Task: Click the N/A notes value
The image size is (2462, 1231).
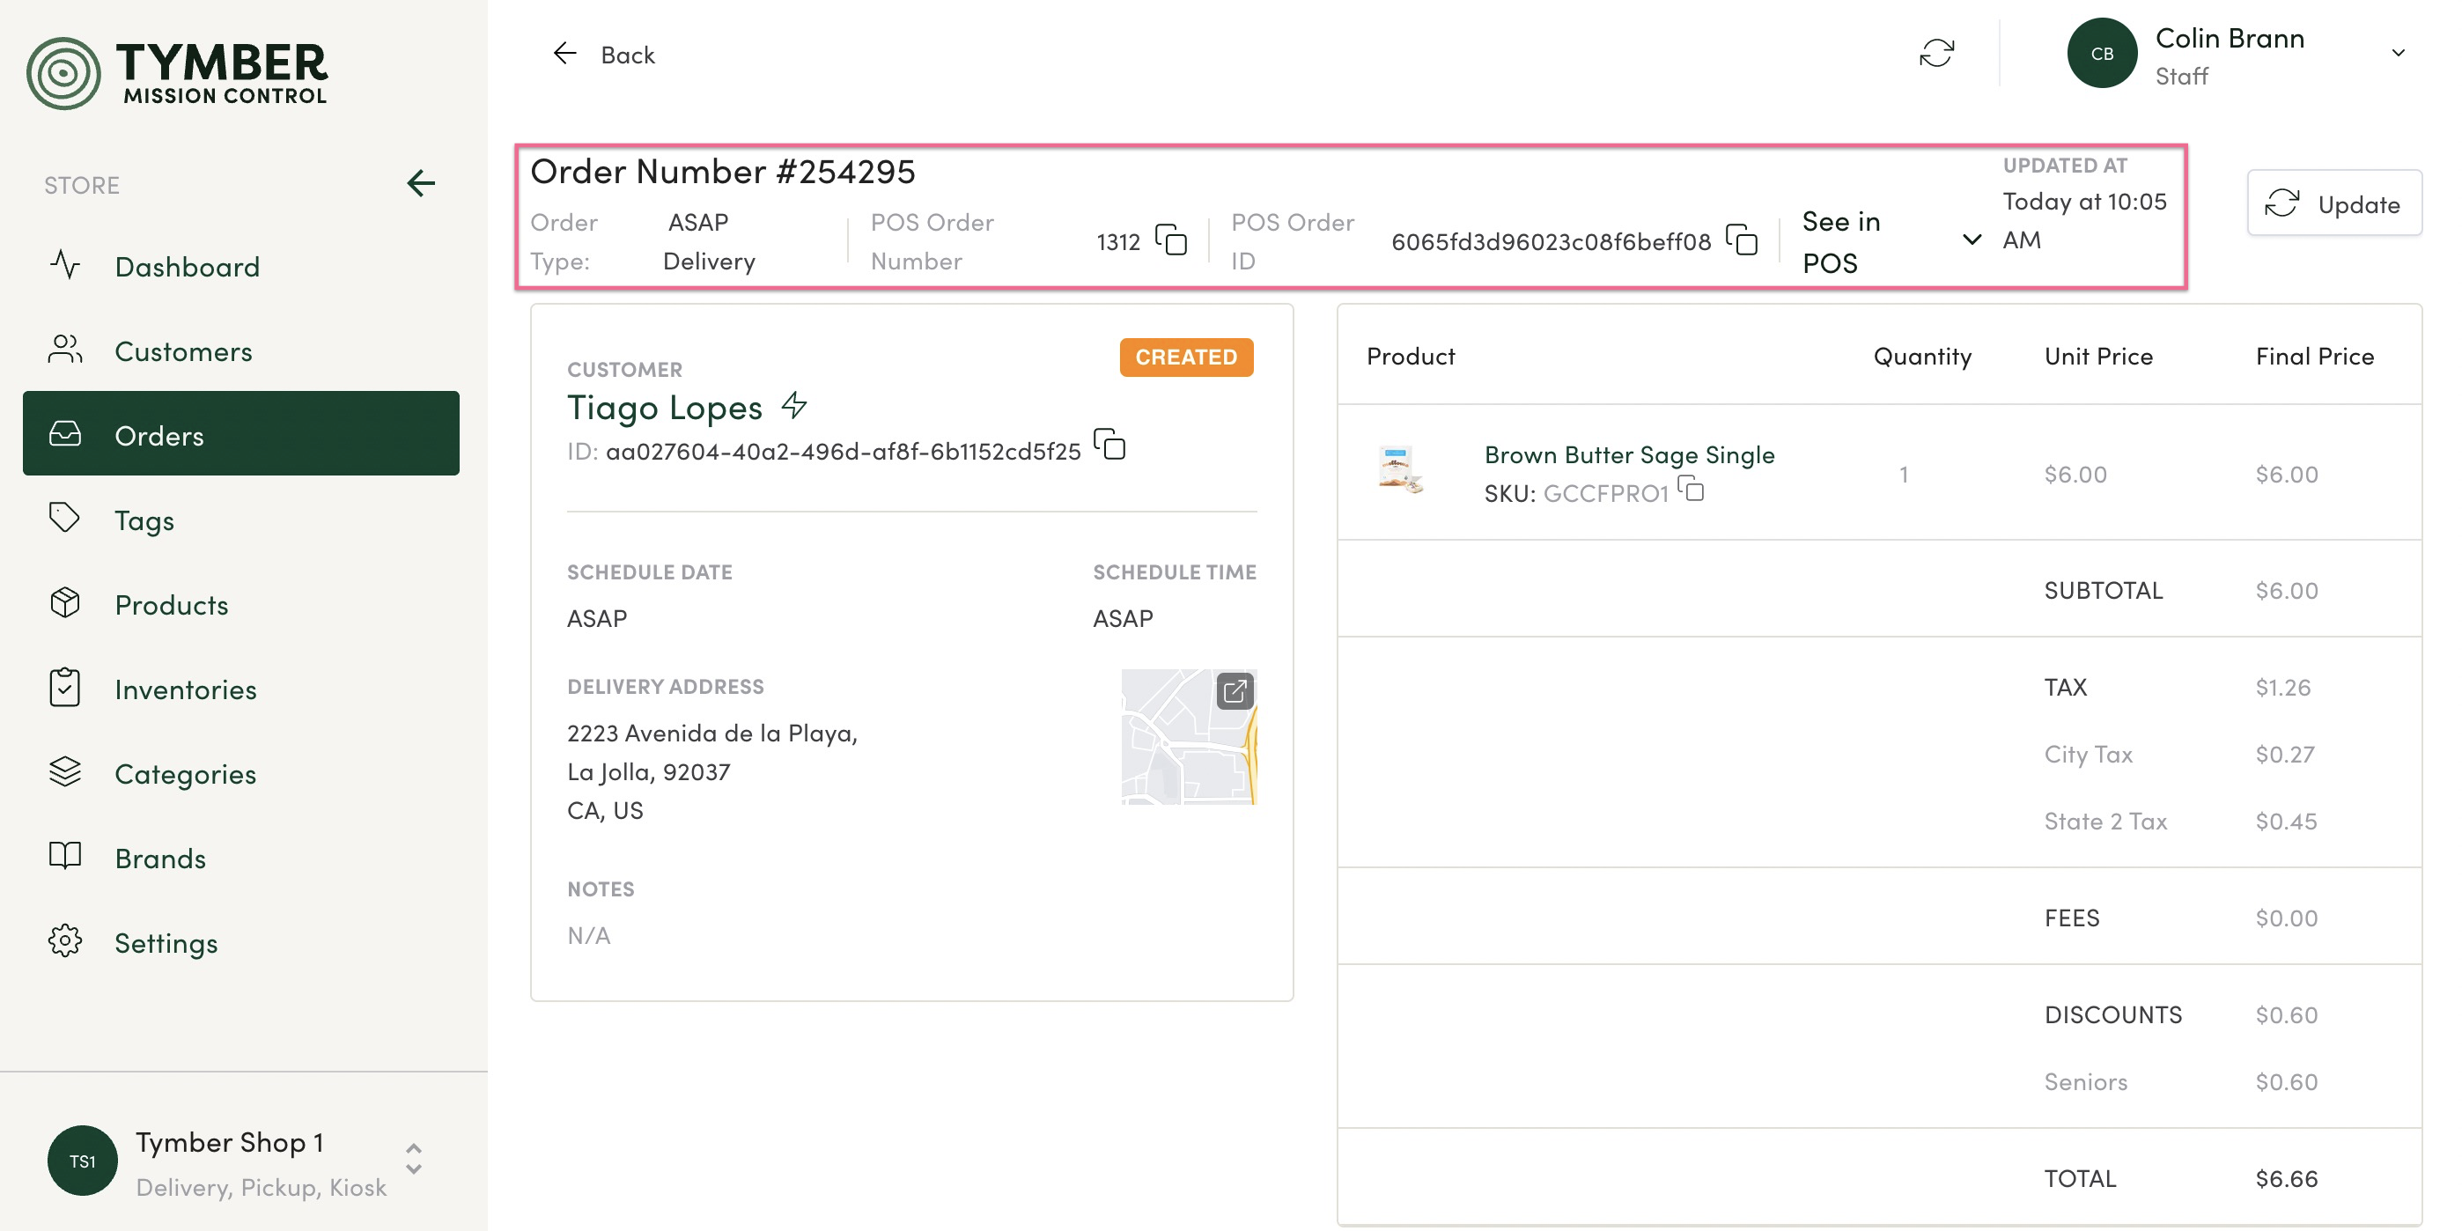Action: pyautogui.click(x=589, y=936)
